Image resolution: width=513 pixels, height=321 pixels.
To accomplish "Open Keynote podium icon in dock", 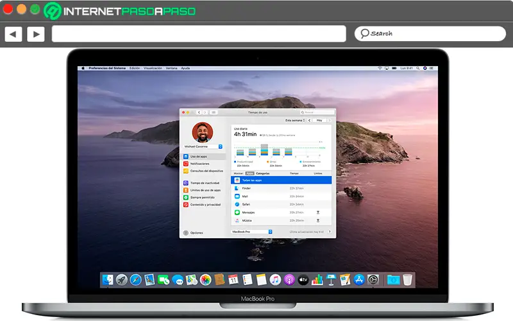I will [331, 280].
